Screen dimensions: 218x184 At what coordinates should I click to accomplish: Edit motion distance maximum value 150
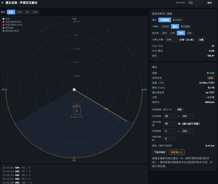[187, 116]
